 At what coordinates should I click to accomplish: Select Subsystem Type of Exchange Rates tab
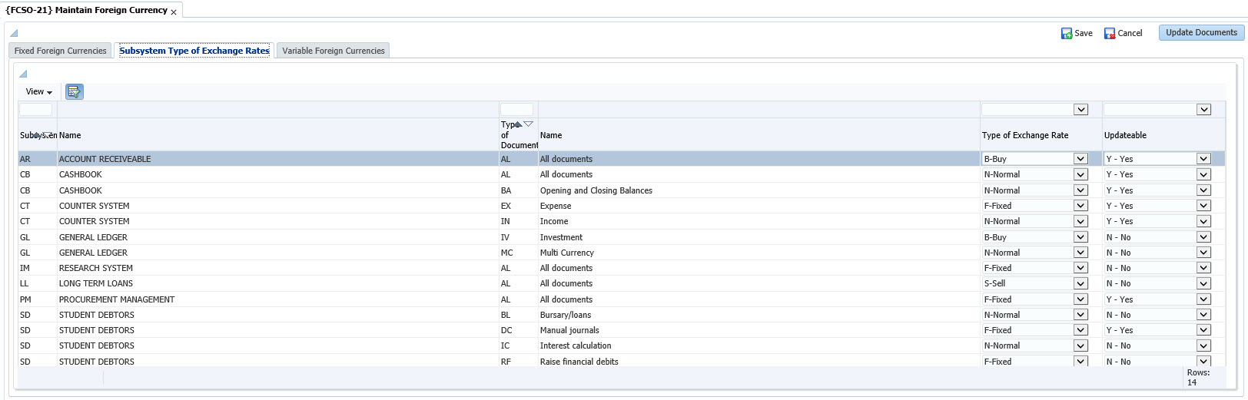(194, 51)
